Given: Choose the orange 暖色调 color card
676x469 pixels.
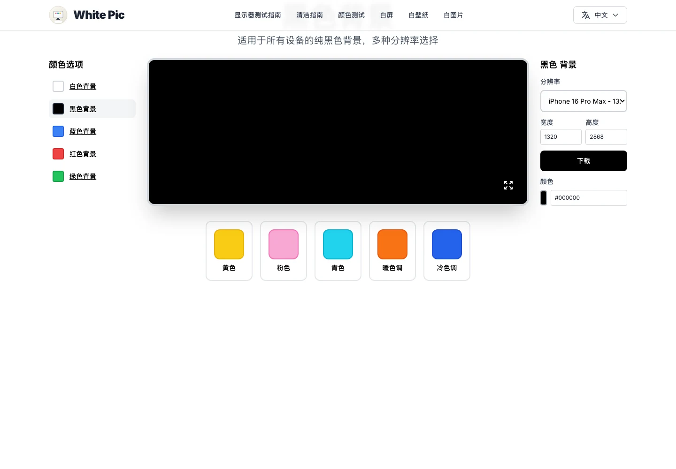Looking at the screenshot, I should [392, 251].
